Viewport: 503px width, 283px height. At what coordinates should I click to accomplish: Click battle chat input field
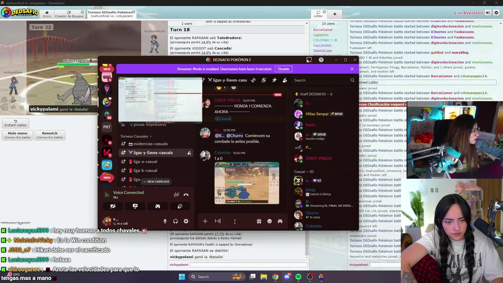248,265
